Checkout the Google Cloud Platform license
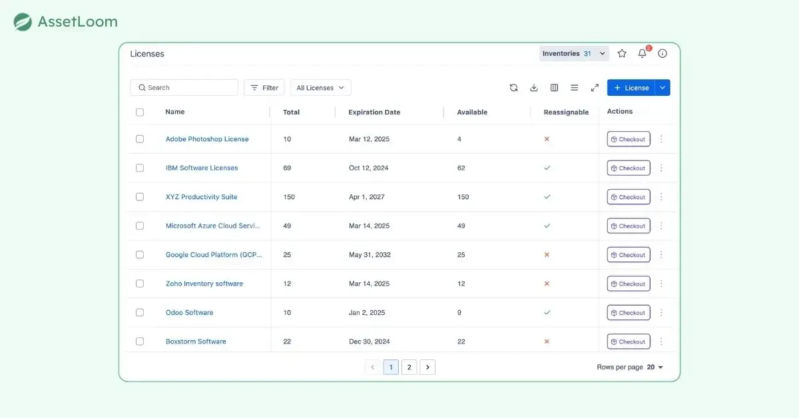The image size is (799, 418). [x=629, y=255]
